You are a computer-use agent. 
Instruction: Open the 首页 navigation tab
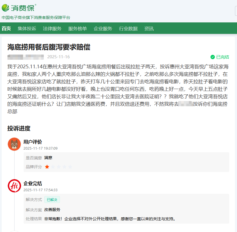coord(6,28)
